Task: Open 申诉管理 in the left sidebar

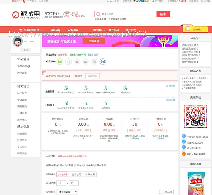Action: tap(22, 100)
